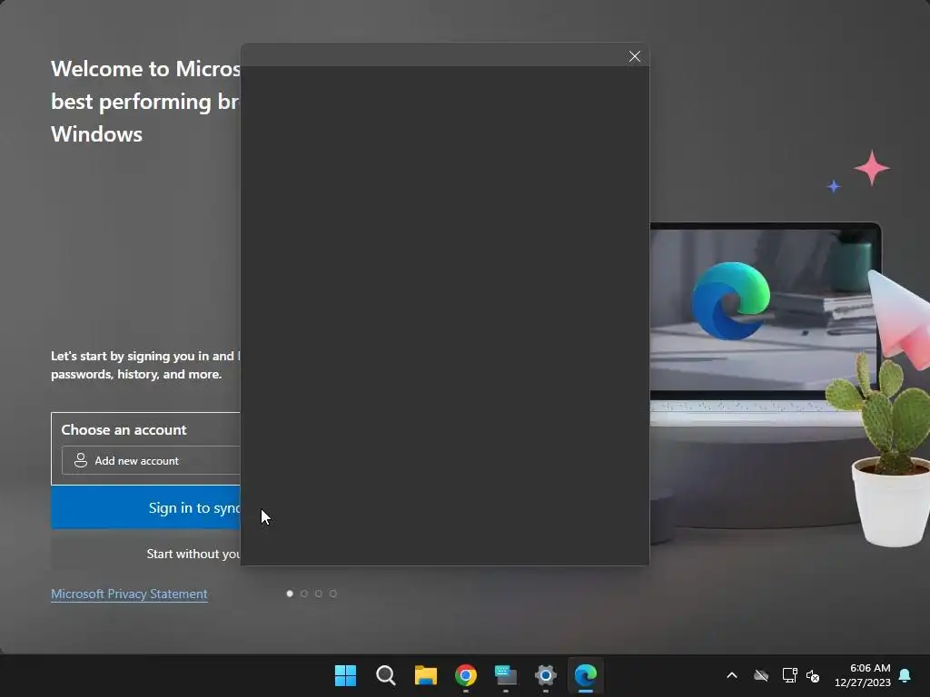Expand the hidden system tray icons chevron
The width and height of the screenshot is (930, 697).
pyautogui.click(x=732, y=675)
